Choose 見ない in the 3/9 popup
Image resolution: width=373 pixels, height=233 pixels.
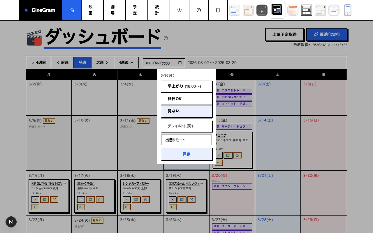click(x=186, y=111)
